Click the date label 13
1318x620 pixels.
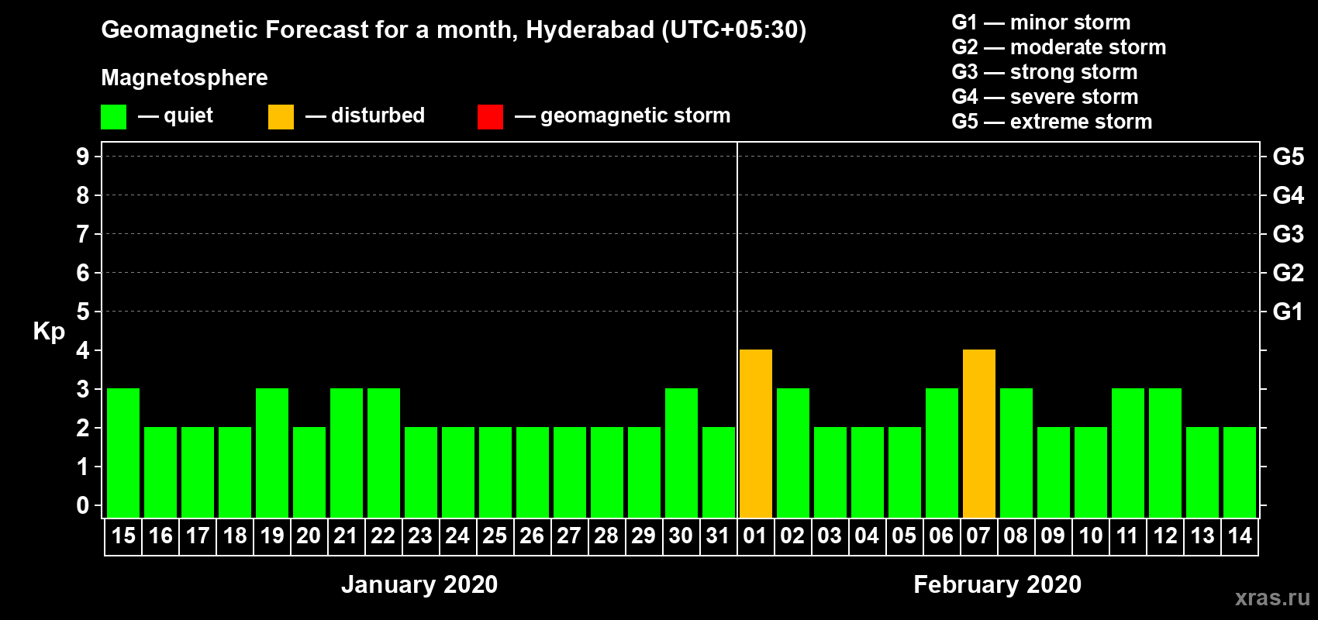(1202, 536)
